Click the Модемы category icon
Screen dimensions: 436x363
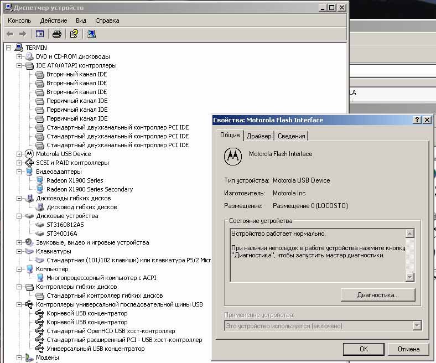[29, 357]
